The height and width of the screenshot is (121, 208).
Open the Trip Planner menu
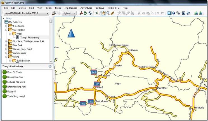coord(70,8)
